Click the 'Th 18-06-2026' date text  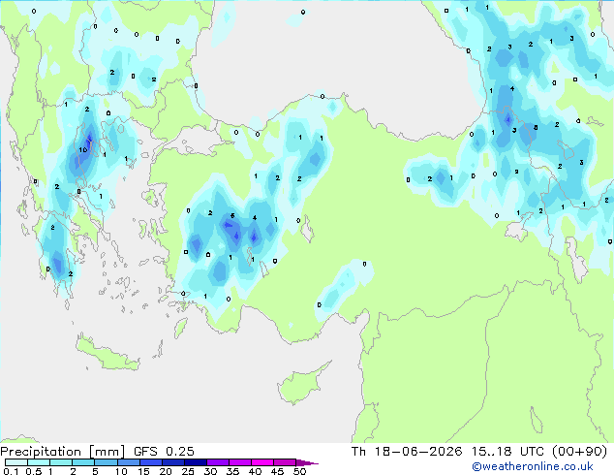(x=407, y=452)
